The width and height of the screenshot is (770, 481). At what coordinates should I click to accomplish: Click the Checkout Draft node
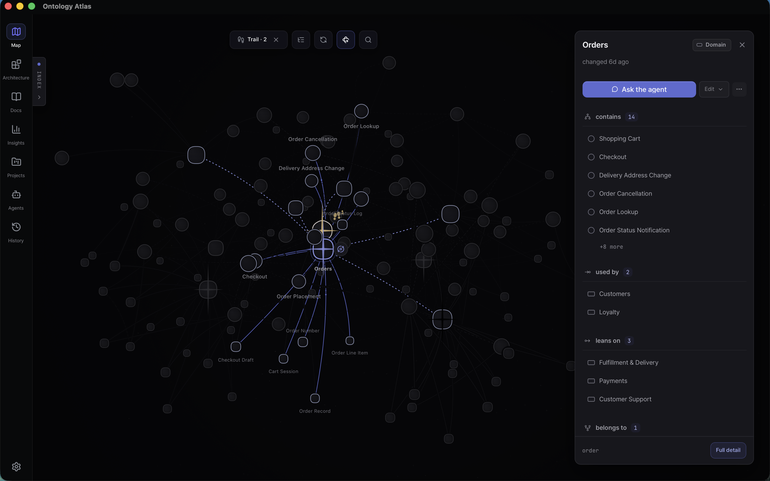pyautogui.click(x=236, y=347)
